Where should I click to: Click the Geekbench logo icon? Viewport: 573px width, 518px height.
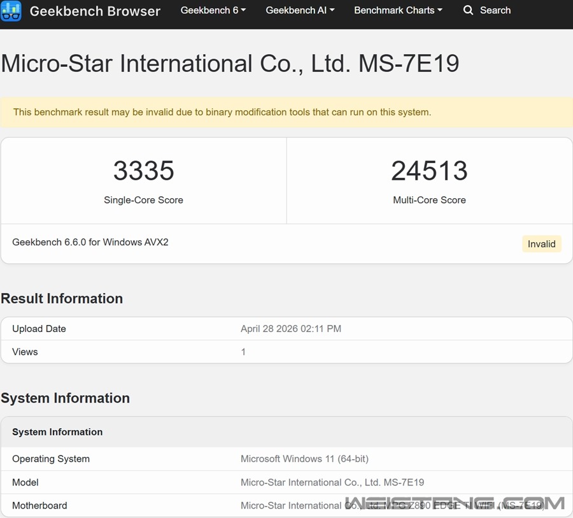point(11,11)
